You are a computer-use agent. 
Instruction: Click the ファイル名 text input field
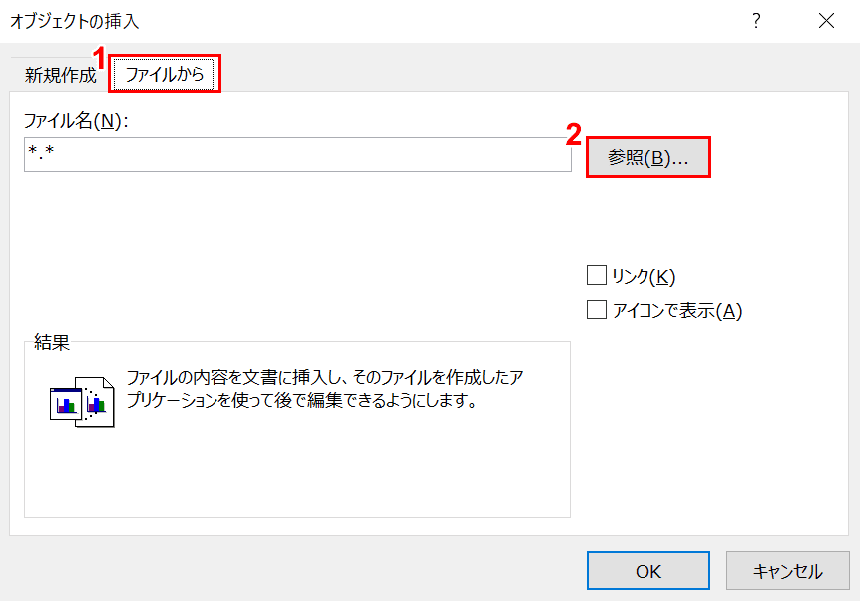point(297,155)
